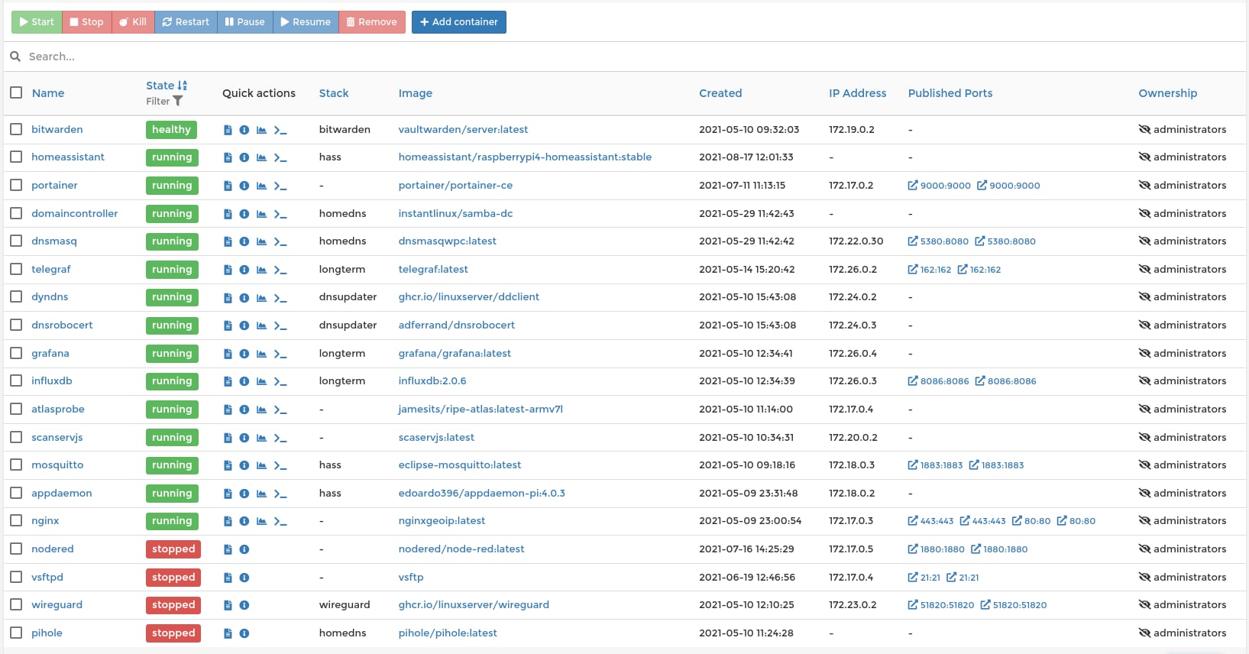
Task: Sort table by Ownership column
Action: 1168,93
